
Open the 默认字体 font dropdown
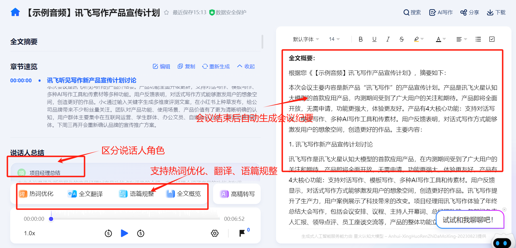(306, 39)
